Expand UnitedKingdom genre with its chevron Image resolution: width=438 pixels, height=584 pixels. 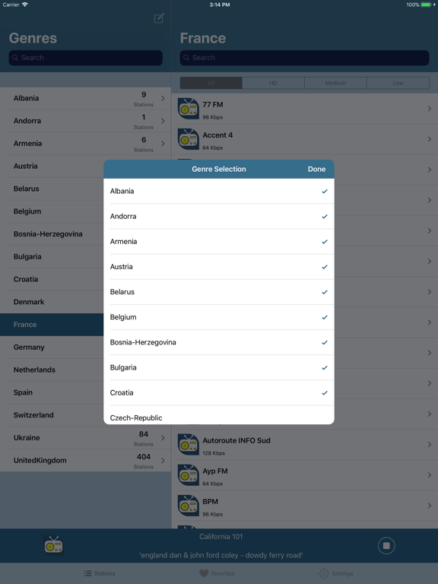pyautogui.click(x=163, y=460)
